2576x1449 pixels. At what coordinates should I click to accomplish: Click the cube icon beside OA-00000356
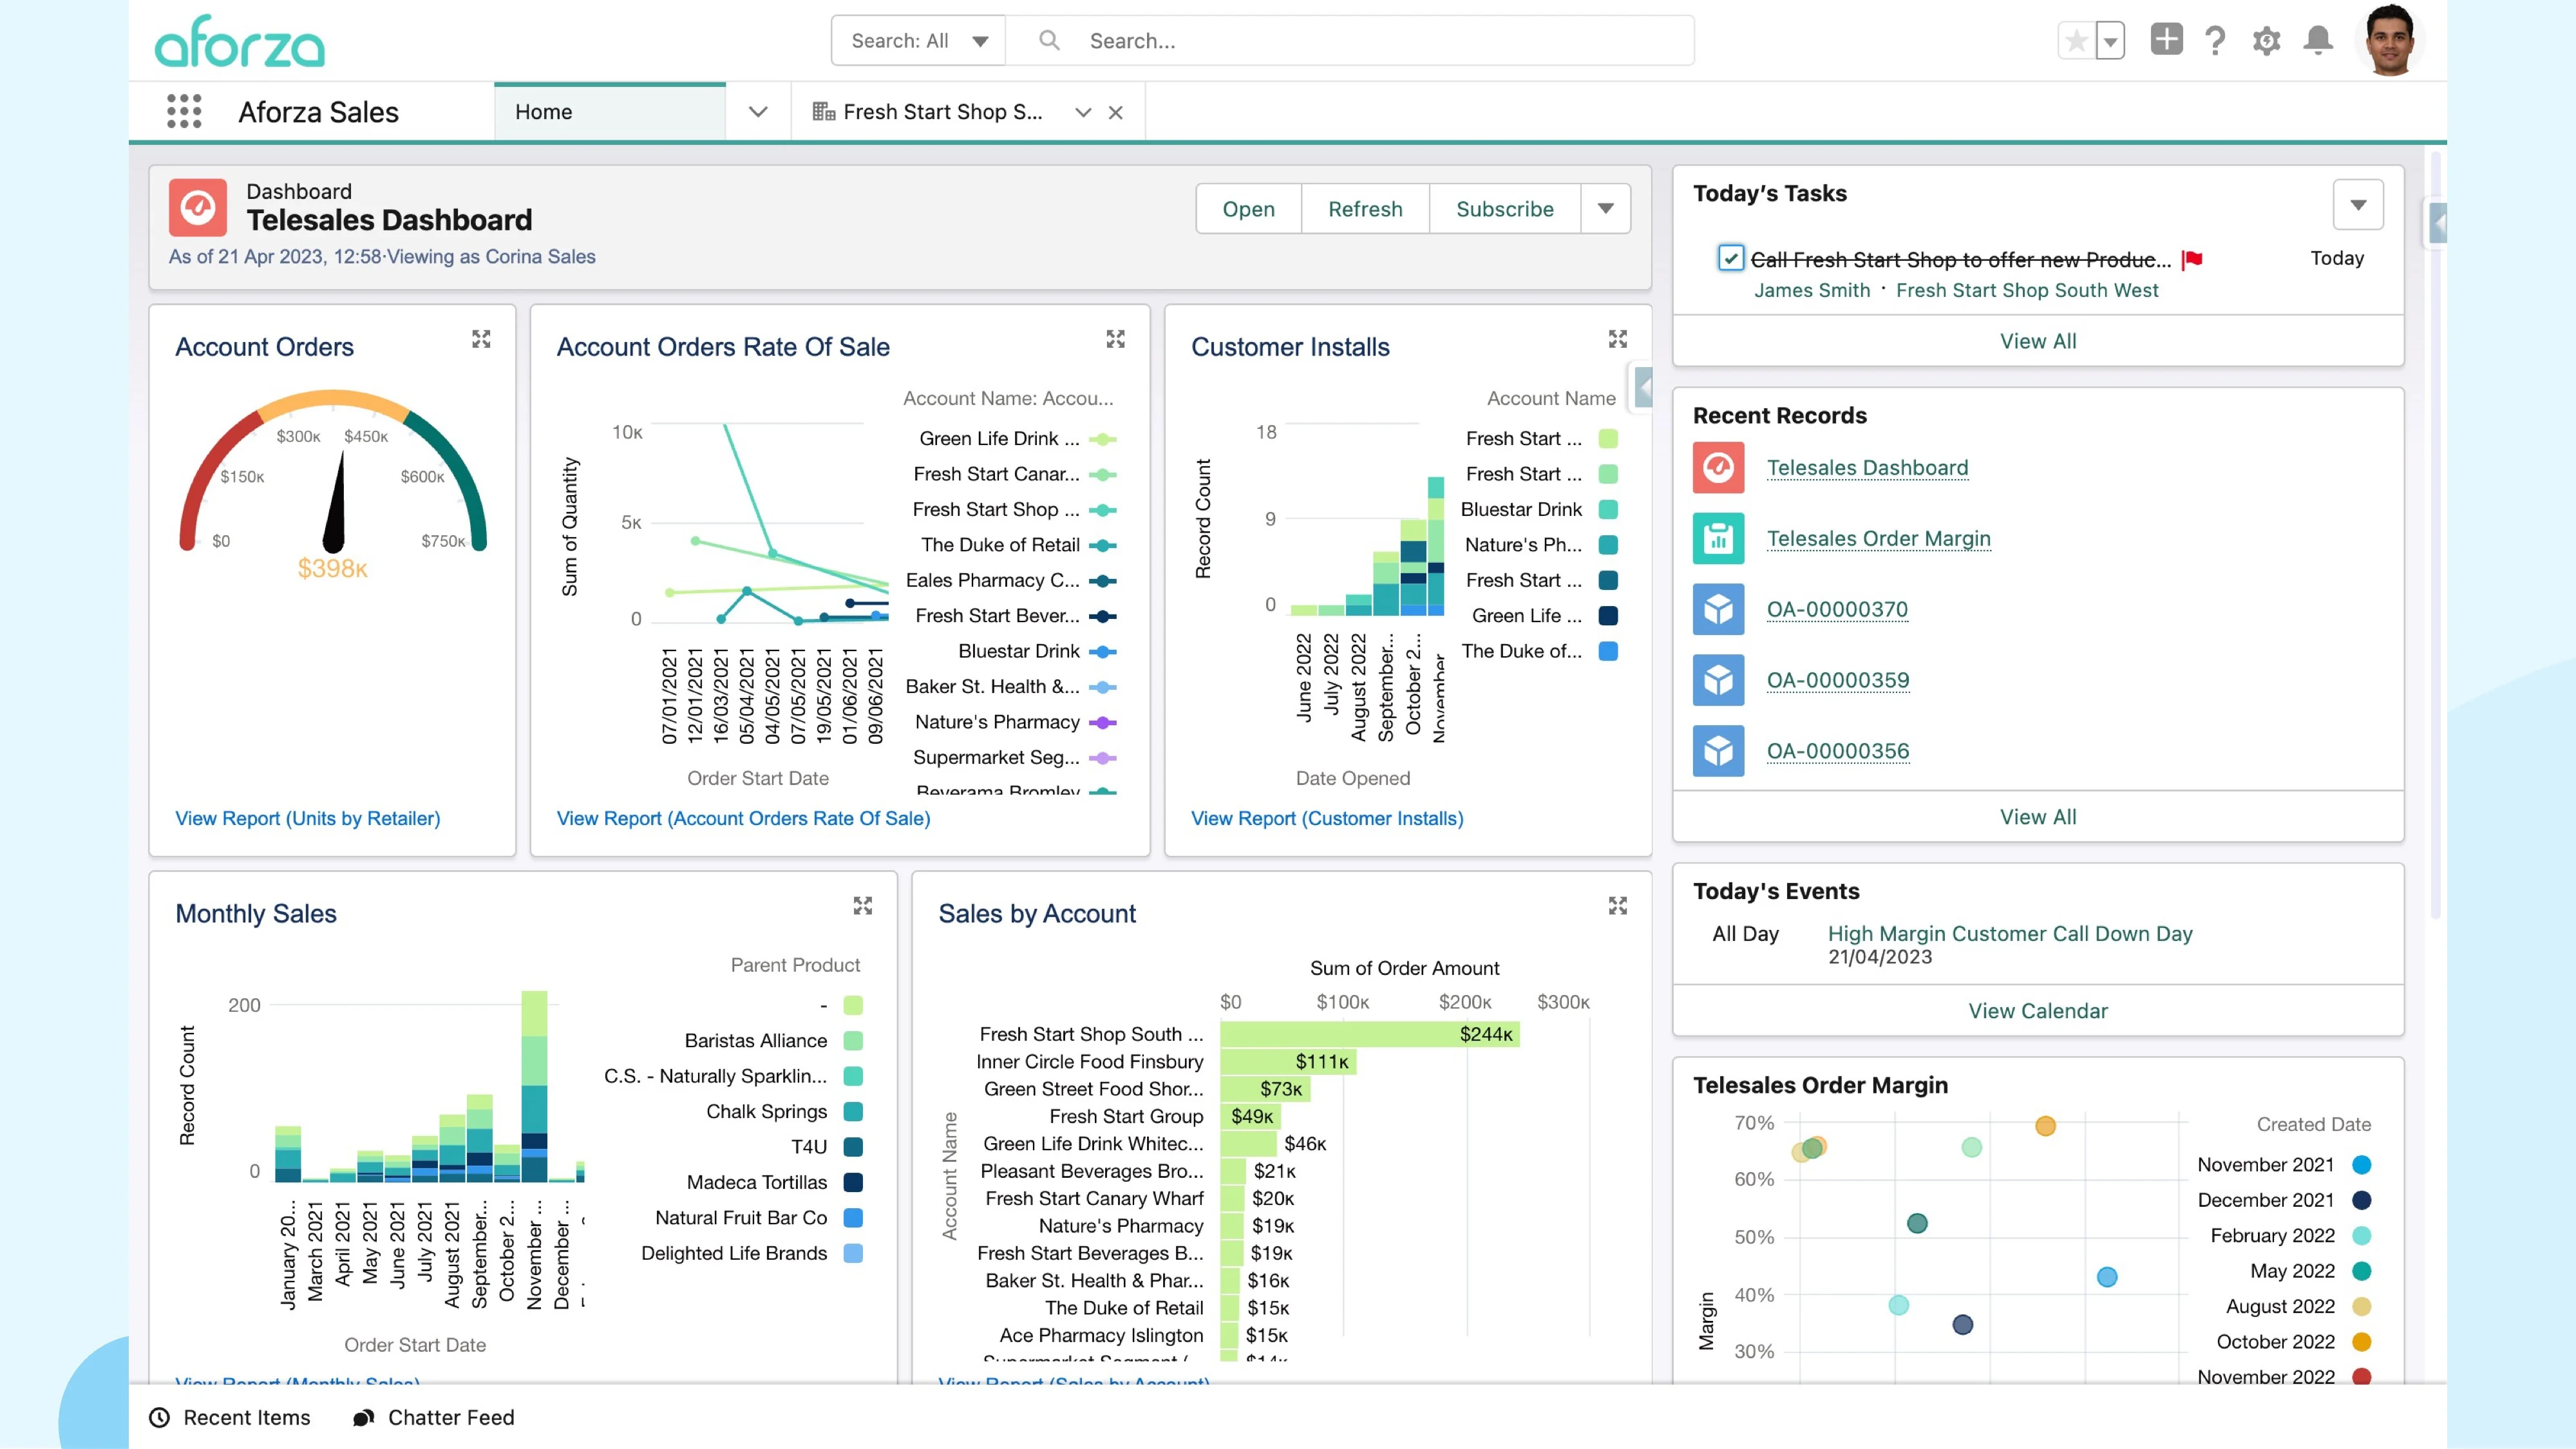(1718, 751)
